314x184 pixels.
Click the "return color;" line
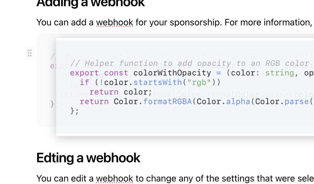[x=121, y=92]
